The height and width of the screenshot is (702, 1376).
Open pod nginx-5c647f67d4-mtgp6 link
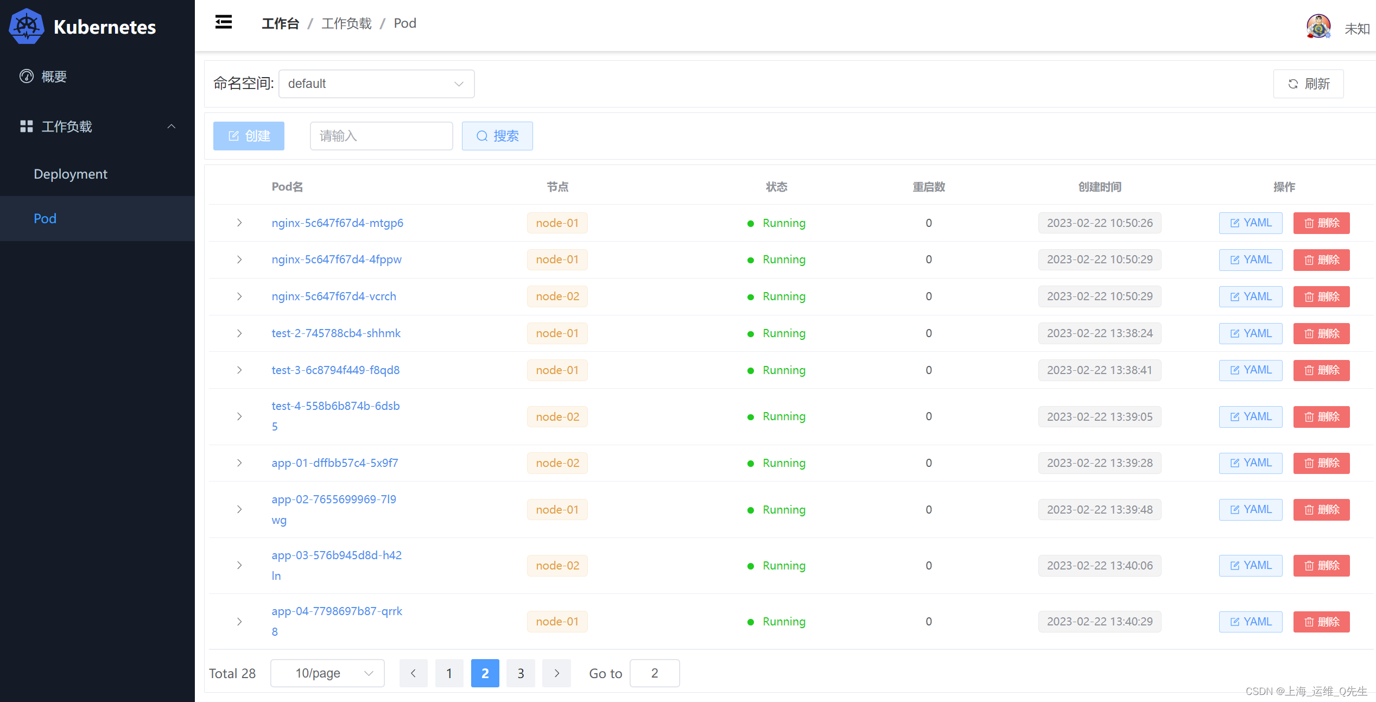click(x=337, y=223)
